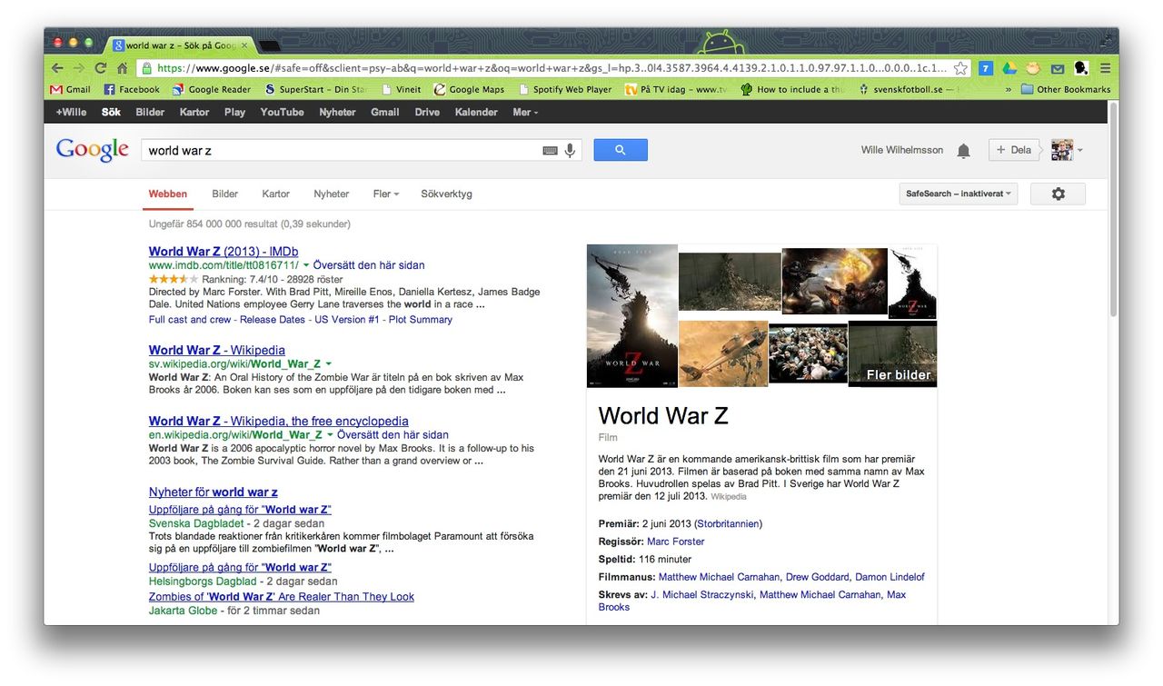Image resolution: width=1163 pixels, height=686 pixels.
Task: Click the blue magnifier search button
Action: (621, 150)
